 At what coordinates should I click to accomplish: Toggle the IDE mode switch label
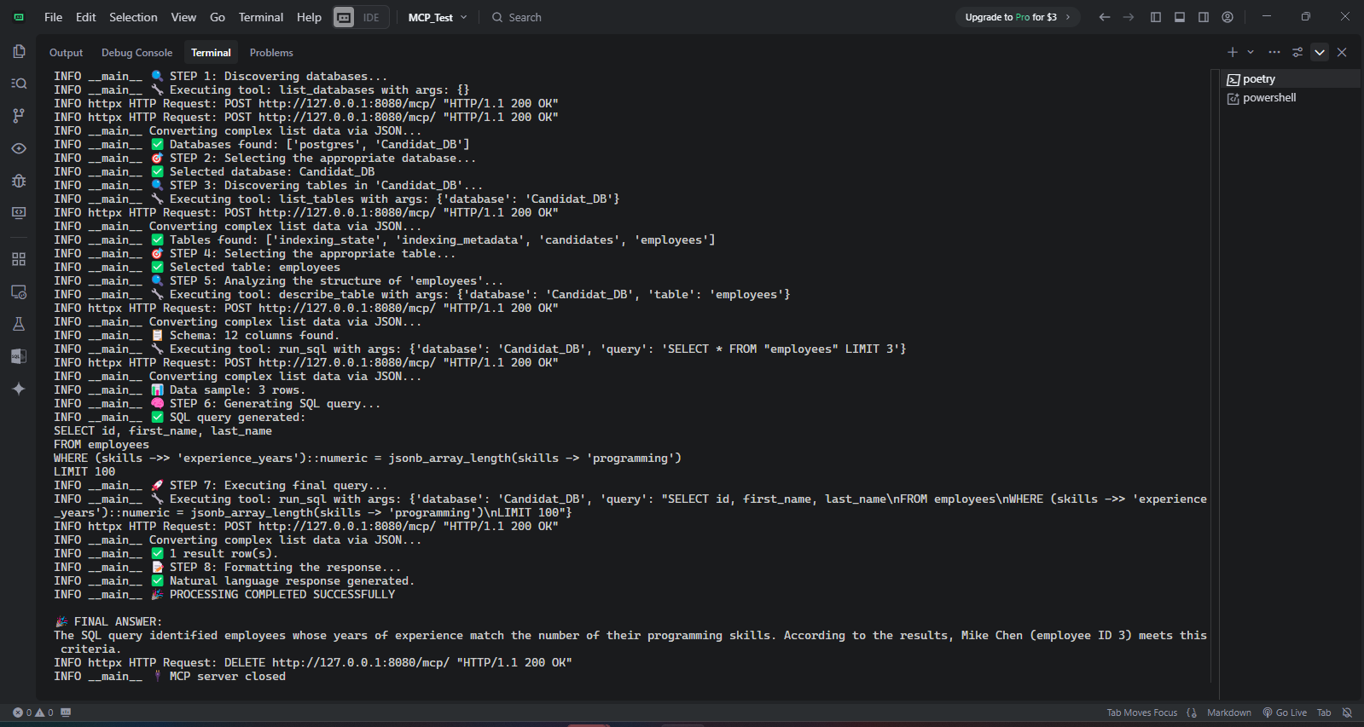pos(371,17)
